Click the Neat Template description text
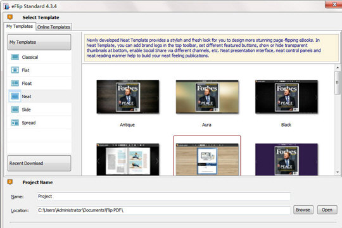342x228 pixels. (204, 47)
